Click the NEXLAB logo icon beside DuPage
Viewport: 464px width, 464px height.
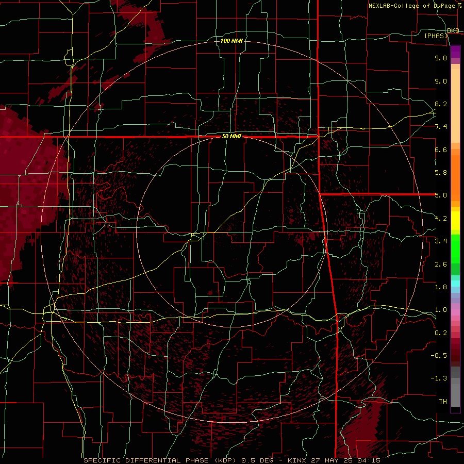click(459, 5)
